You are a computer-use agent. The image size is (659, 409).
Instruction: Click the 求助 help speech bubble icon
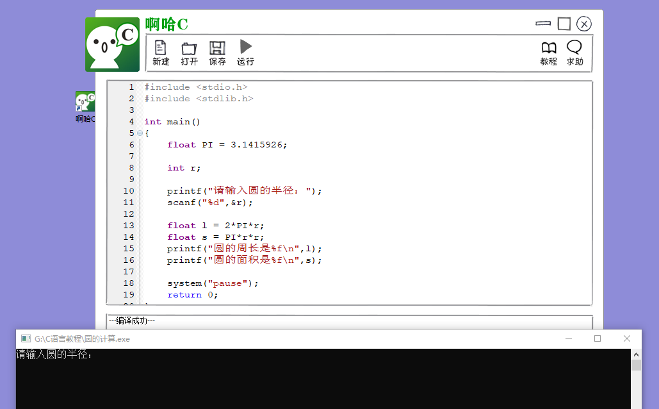click(x=574, y=53)
